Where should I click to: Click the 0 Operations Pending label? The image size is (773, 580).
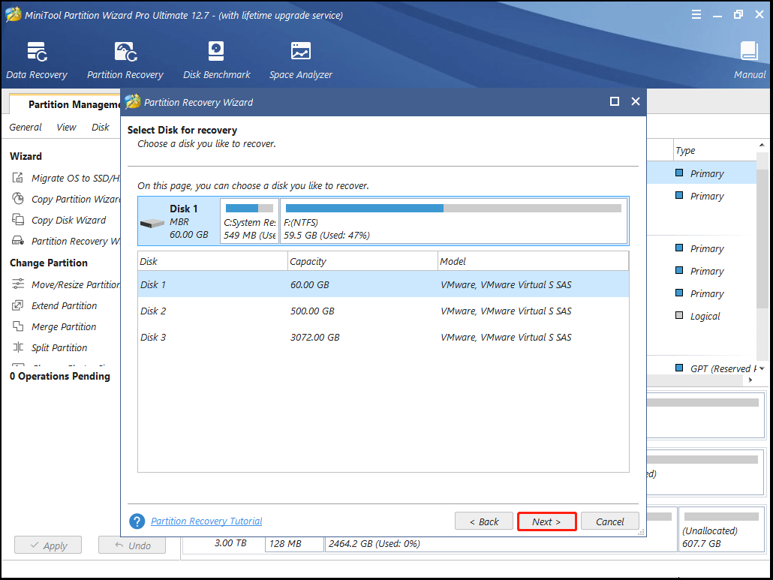coord(59,376)
